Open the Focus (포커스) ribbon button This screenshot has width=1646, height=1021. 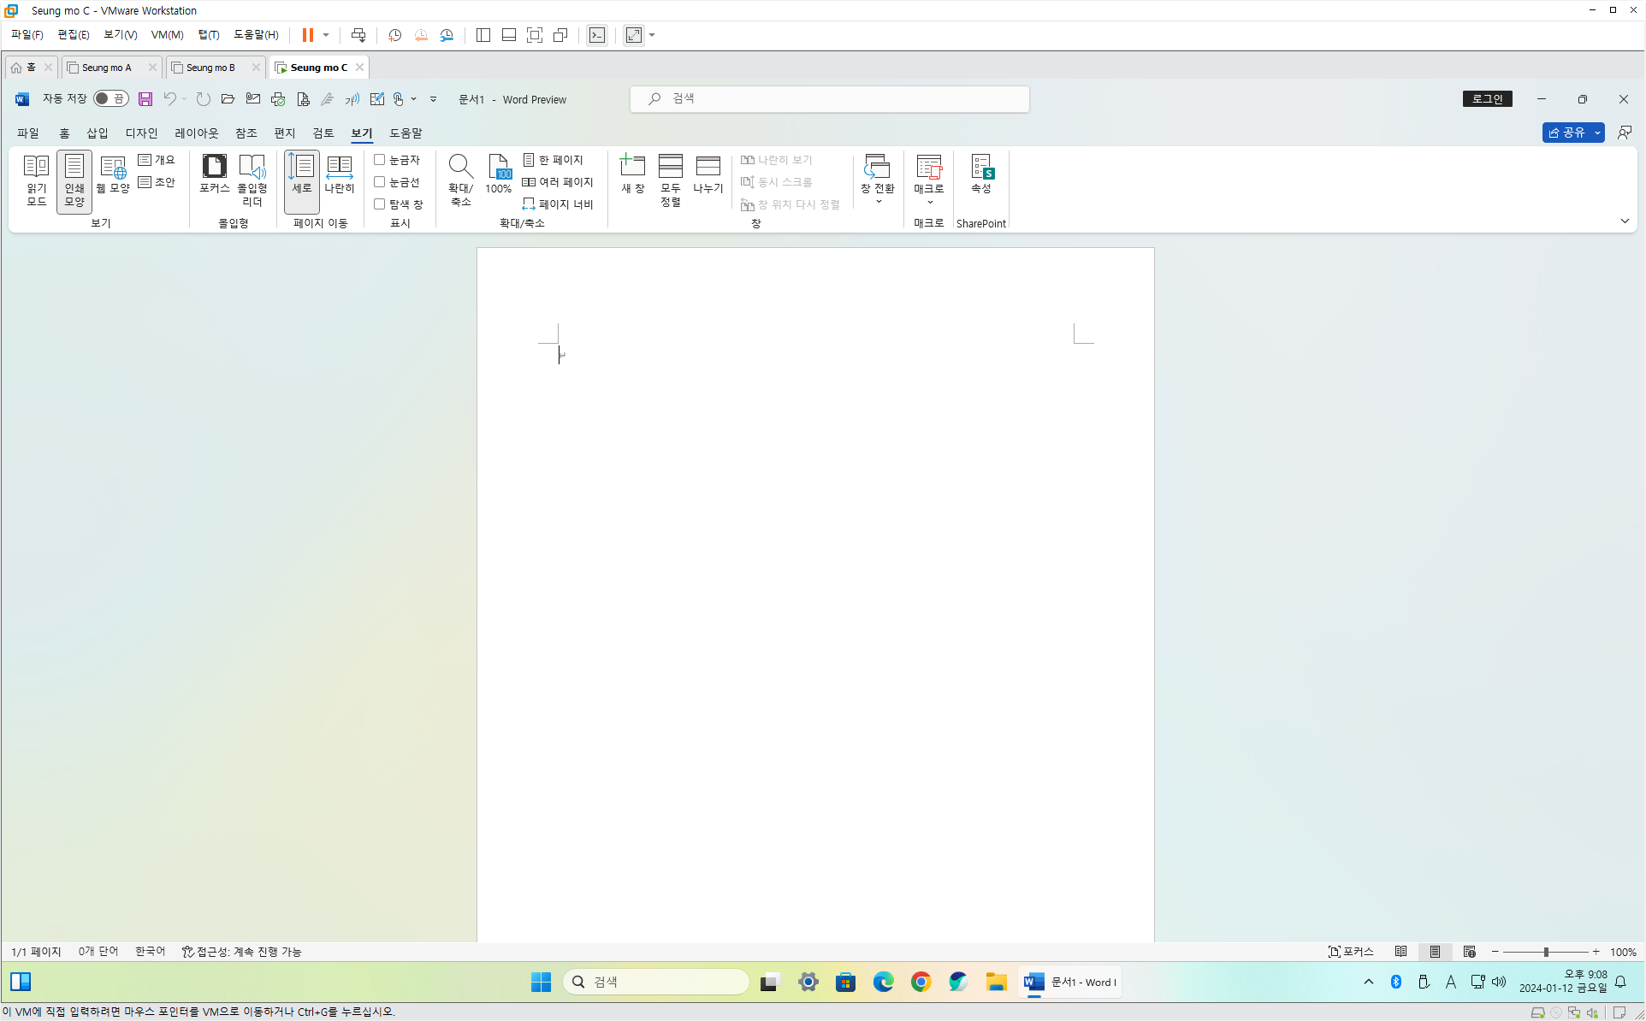click(214, 174)
